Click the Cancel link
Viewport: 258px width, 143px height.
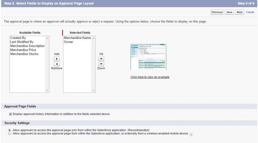coord(250,12)
